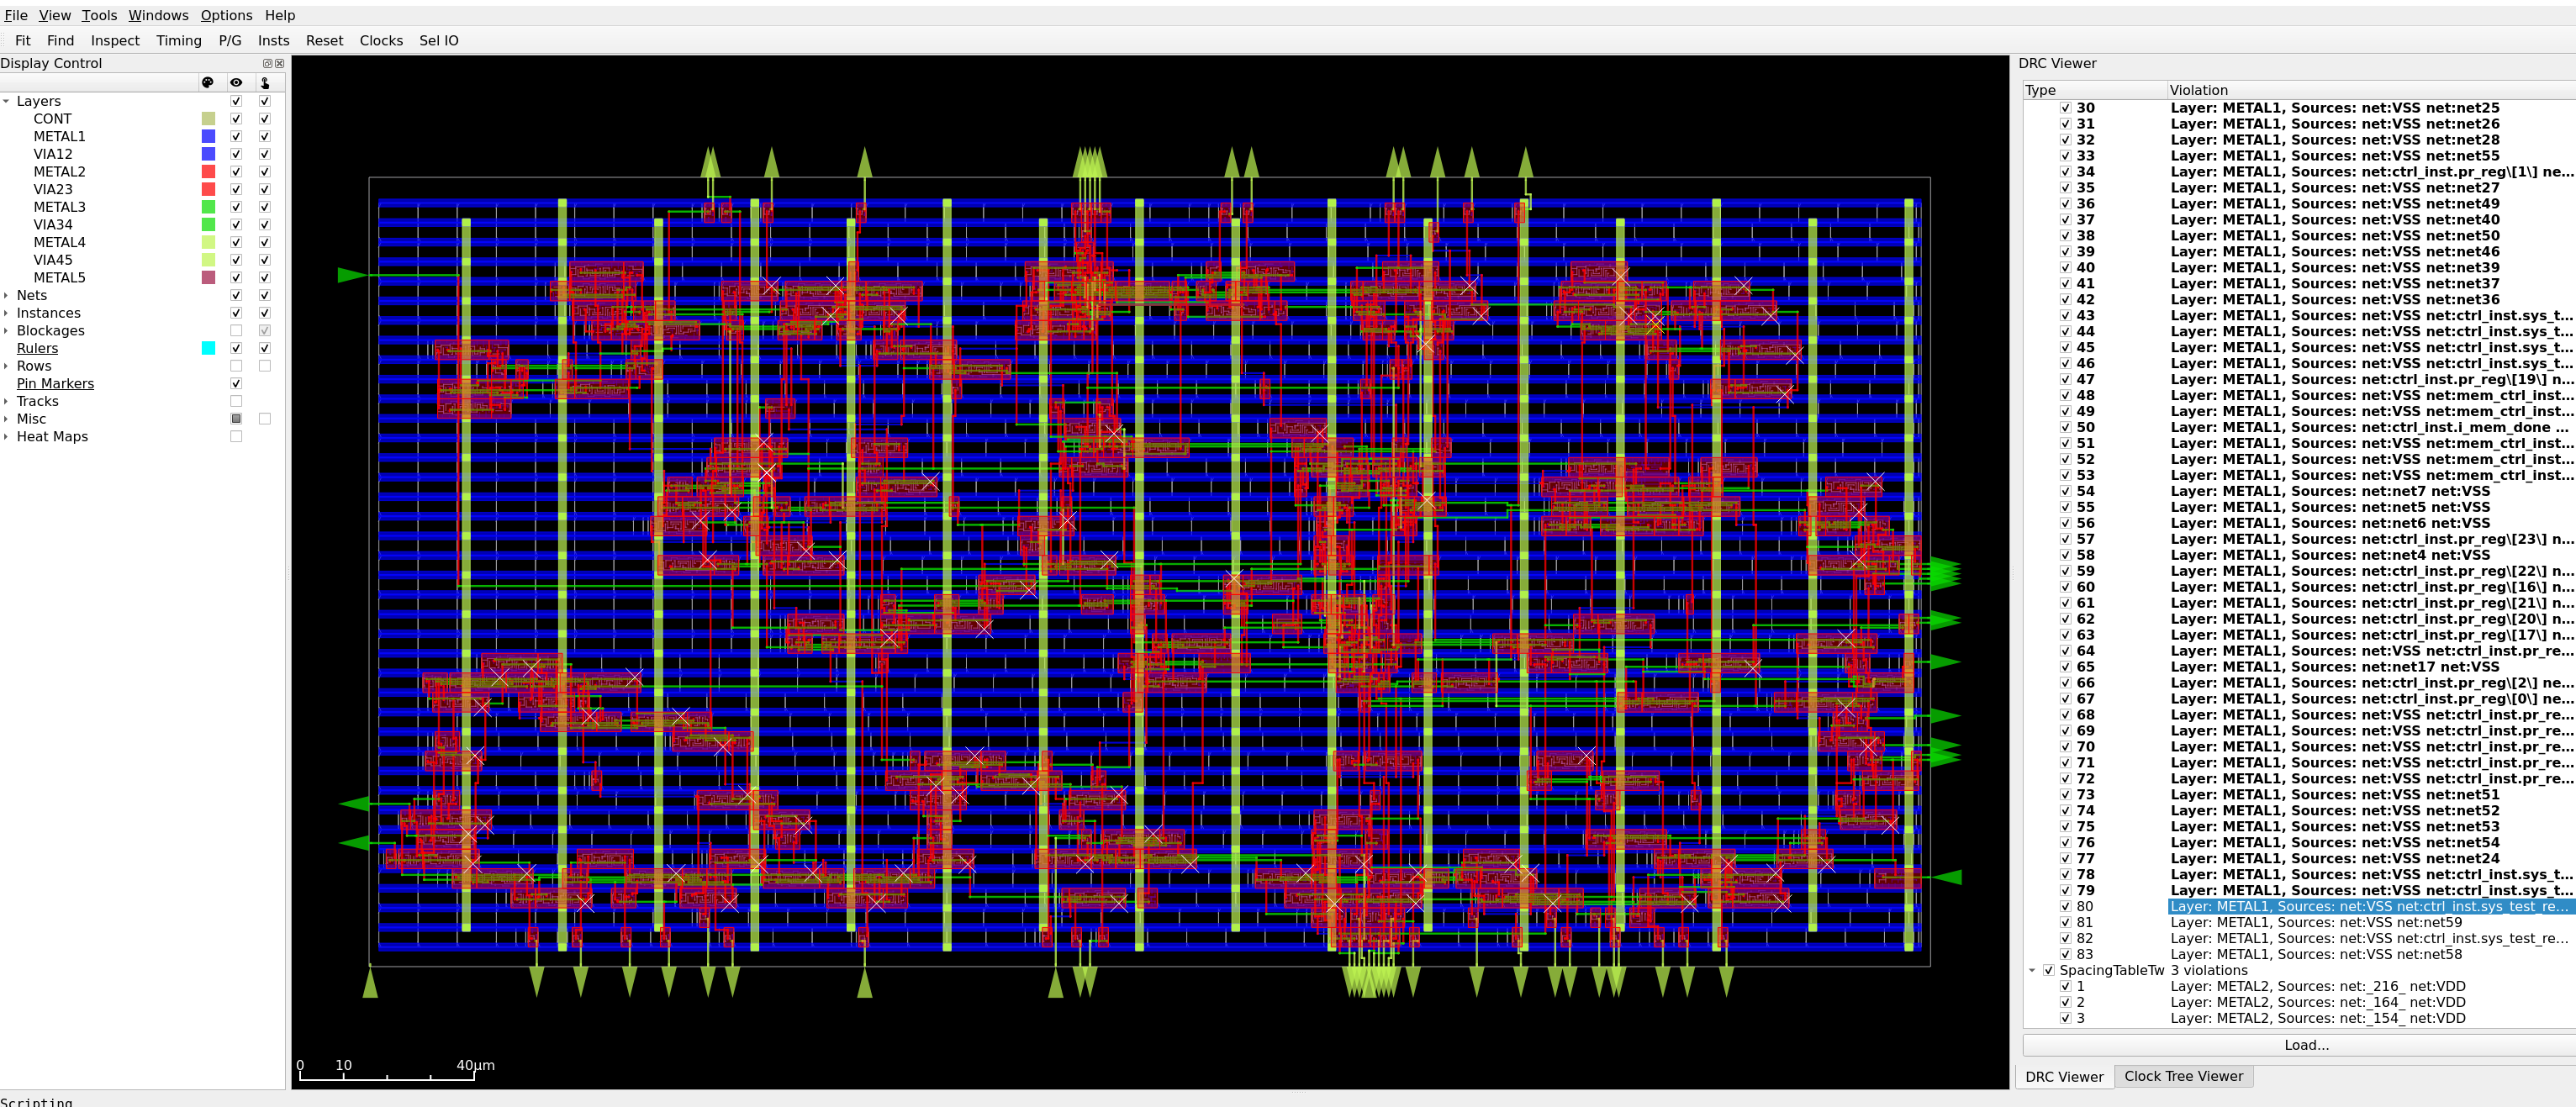Viewport: 2576px width, 1107px height.
Task: Open the METAL5 layer color swatch
Action: (208, 278)
